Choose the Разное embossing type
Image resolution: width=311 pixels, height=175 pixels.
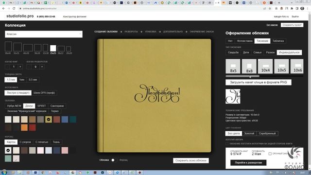[270, 52]
